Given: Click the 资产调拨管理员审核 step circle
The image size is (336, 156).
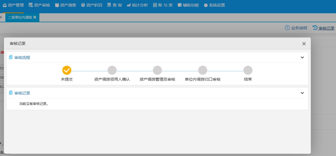Looking at the screenshot, I should tap(157, 70).
